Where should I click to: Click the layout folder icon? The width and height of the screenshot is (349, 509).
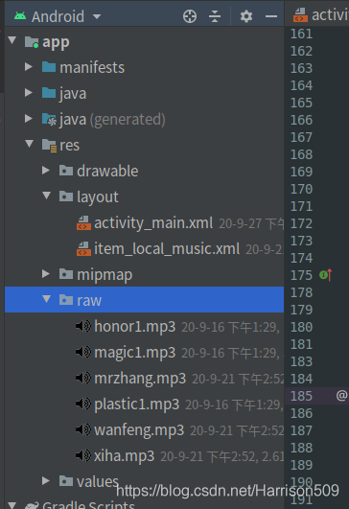click(66, 197)
